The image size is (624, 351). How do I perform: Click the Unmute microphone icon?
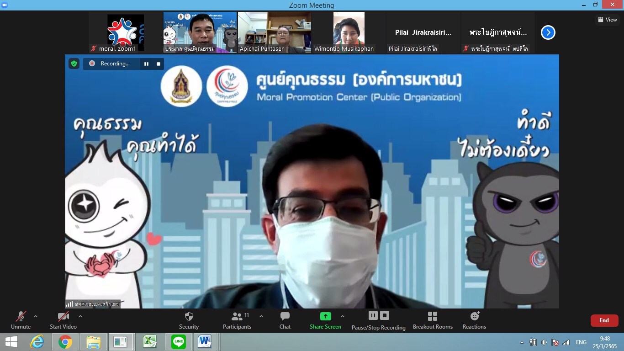pyautogui.click(x=21, y=316)
